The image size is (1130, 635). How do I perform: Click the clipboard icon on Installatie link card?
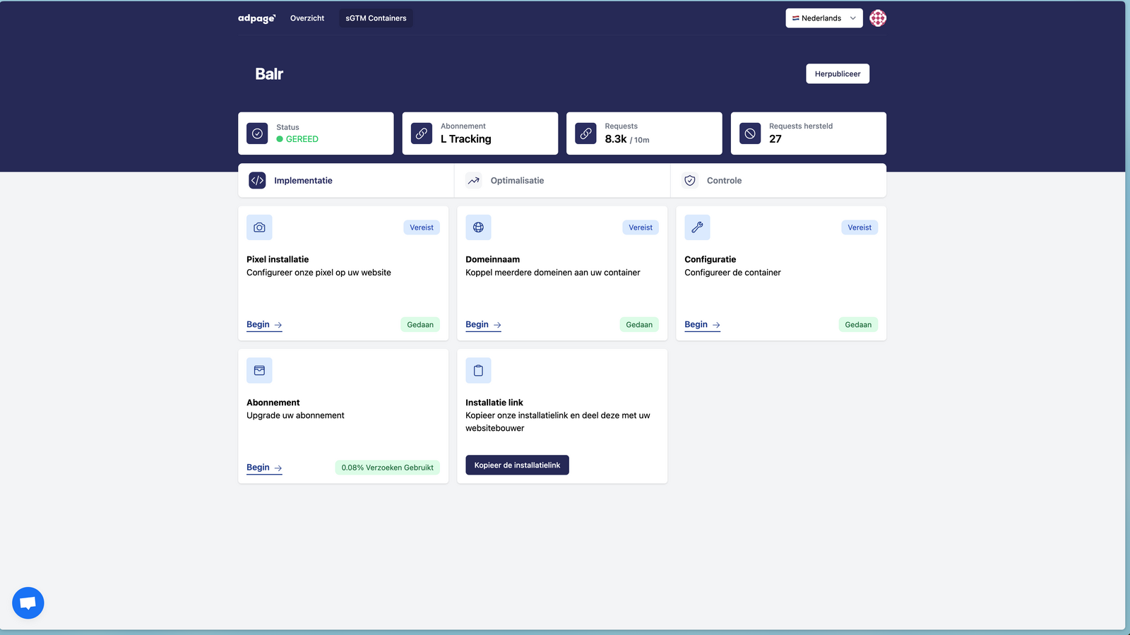tap(478, 370)
